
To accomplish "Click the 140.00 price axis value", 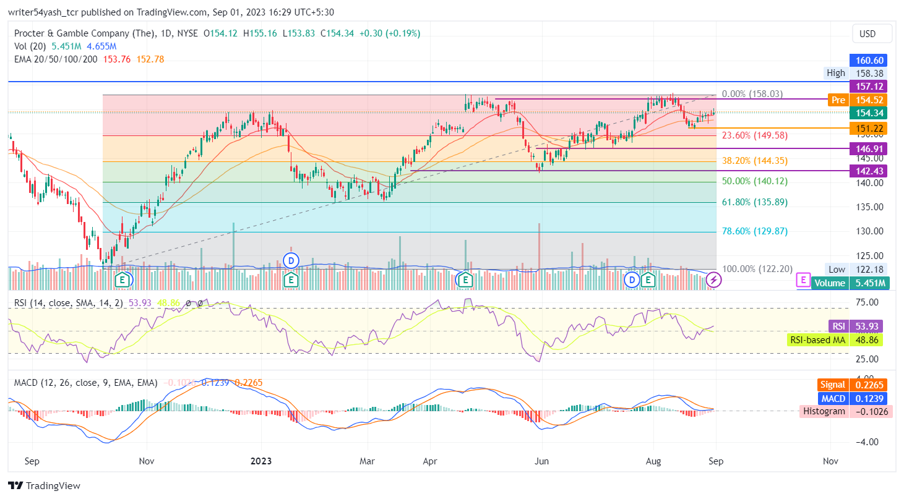I will click(x=869, y=182).
